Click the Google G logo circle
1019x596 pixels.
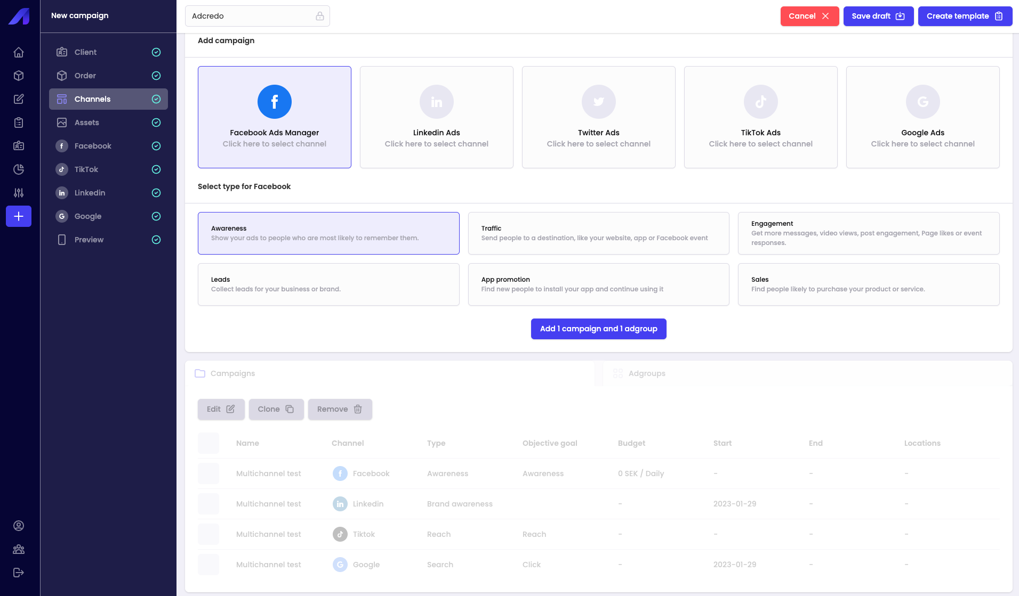click(923, 102)
